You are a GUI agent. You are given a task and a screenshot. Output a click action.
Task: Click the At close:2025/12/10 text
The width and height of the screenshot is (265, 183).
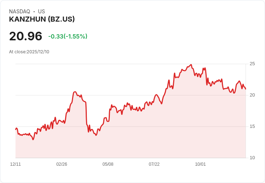click(x=29, y=52)
